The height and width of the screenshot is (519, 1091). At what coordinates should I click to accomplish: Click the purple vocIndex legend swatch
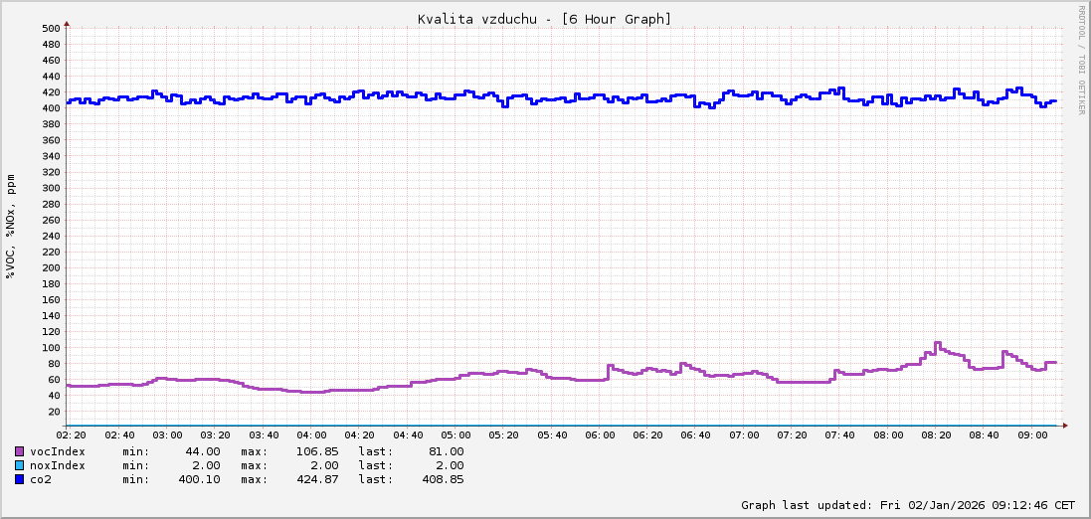tap(19, 451)
